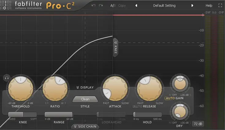Click the Knee slider
Image resolution: width=225 pixels, height=130 pixels.
click(x=22, y=114)
